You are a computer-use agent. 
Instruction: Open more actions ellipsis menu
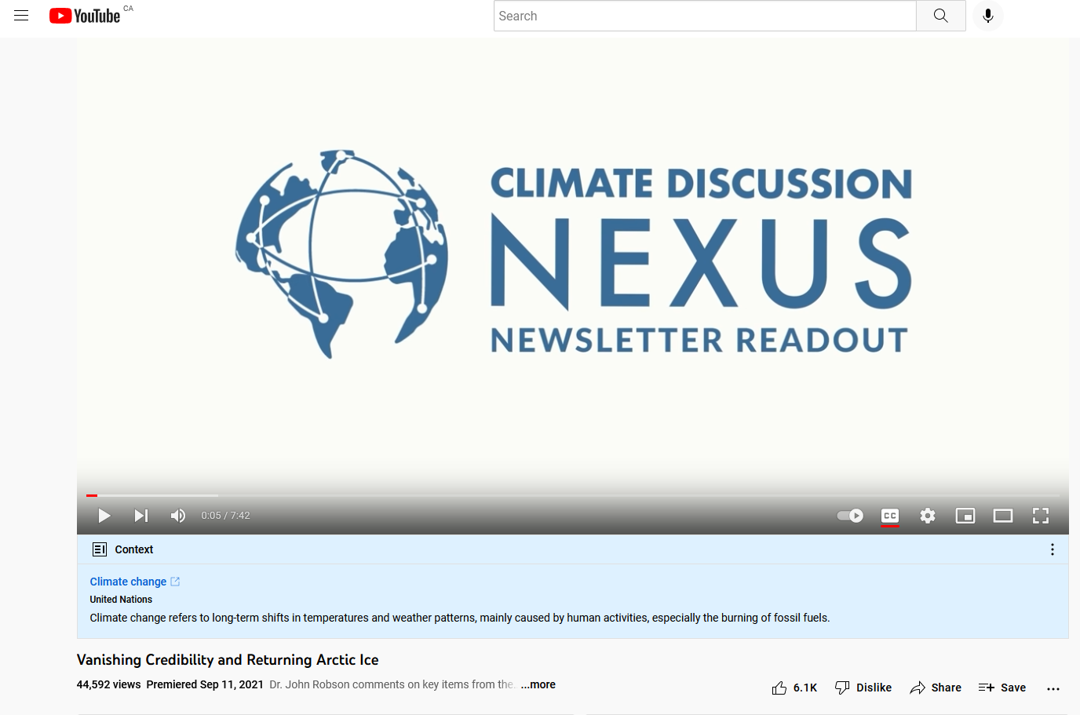(x=1053, y=688)
